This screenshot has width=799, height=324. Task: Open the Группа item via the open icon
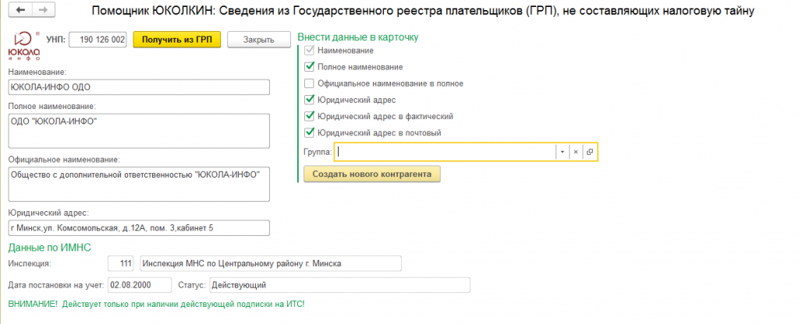point(590,152)
